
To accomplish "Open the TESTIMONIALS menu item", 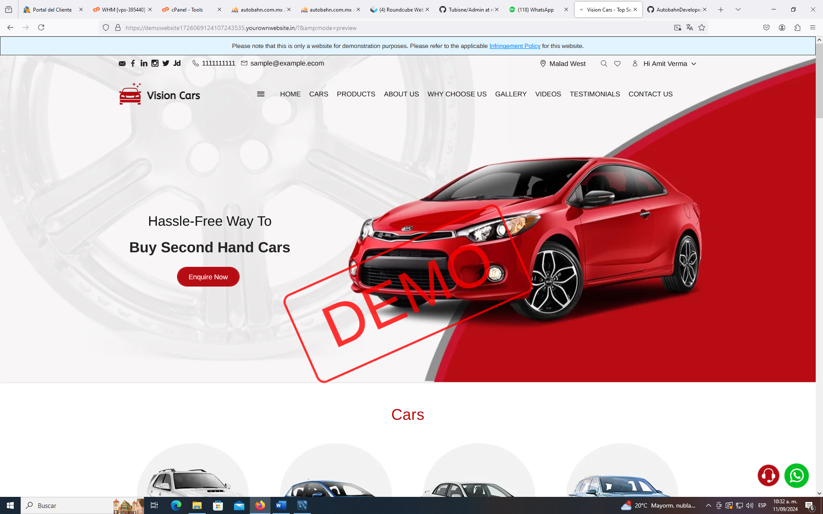I will point(595,94).
